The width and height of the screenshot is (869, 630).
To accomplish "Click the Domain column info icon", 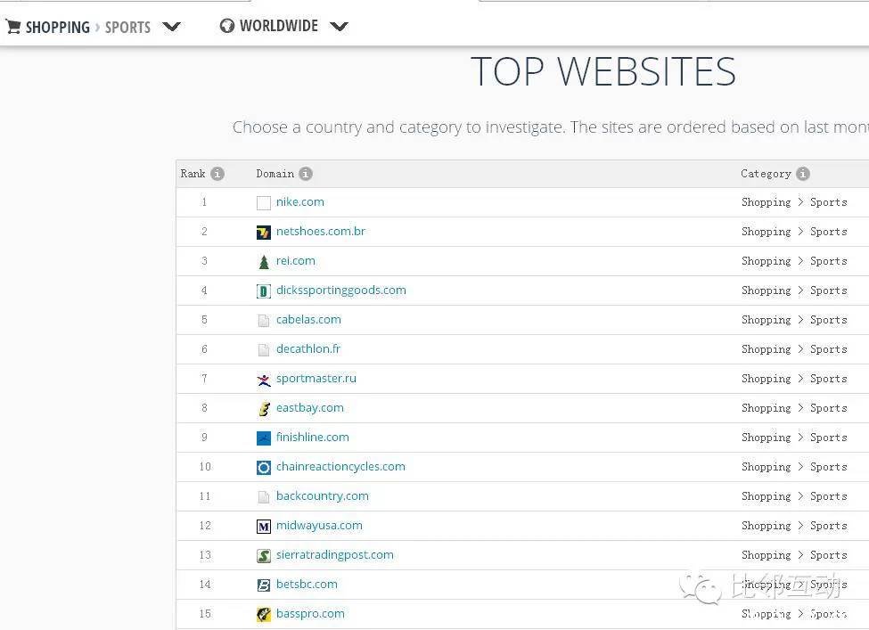I will click(x=306, y=174).
